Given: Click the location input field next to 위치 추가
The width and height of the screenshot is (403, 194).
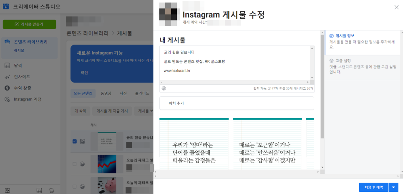Looking at the screenshot, I should (253, 103).
